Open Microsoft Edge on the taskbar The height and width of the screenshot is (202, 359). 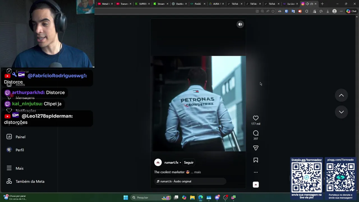point(201,198)
